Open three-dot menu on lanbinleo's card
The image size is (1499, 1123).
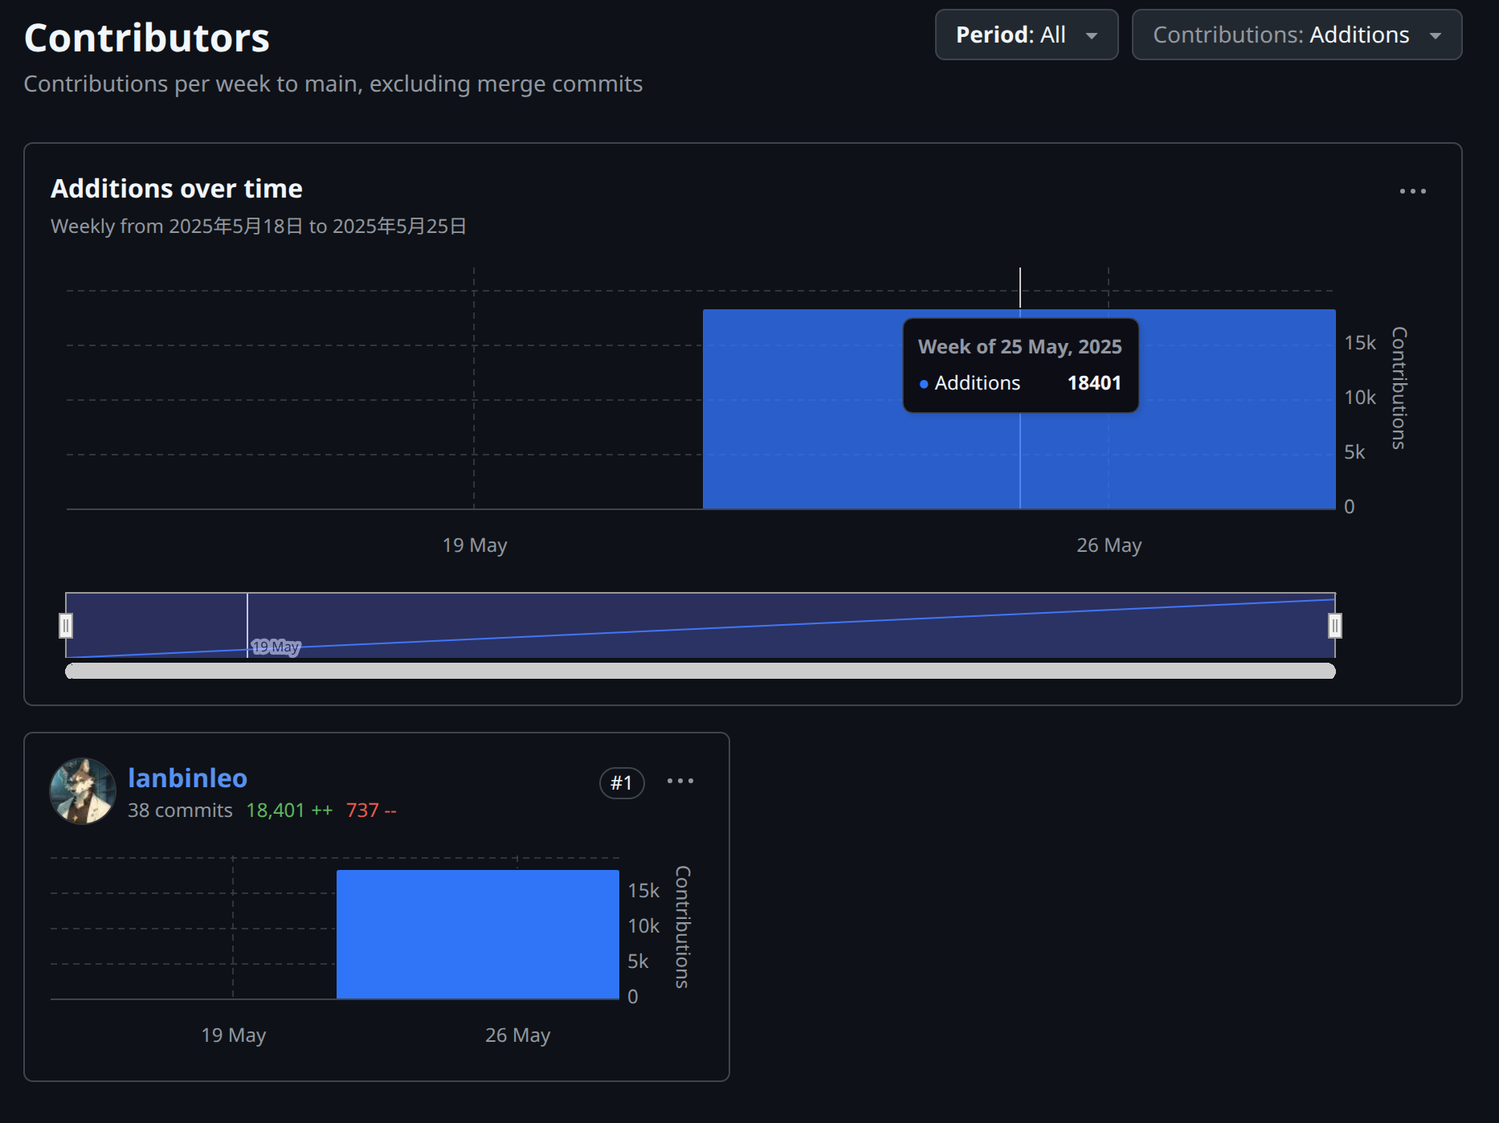click(x=680, y=781)
